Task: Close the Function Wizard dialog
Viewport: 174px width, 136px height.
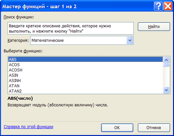Action: 168,6
